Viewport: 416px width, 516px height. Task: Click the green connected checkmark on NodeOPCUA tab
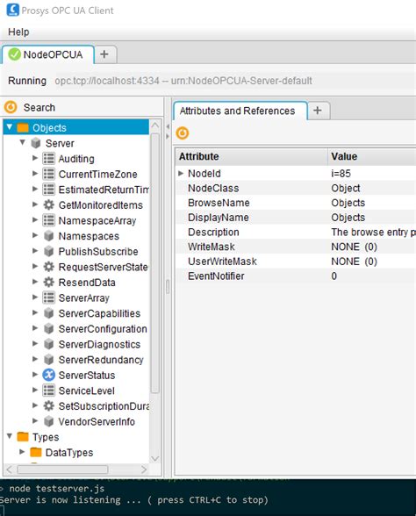14,54
